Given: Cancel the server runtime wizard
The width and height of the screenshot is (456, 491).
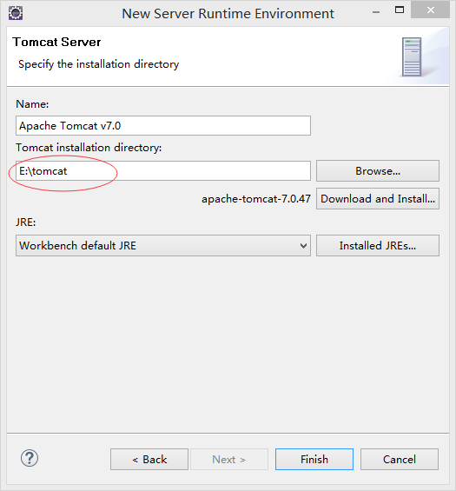Looking at the screenshot, I should [x=400, y=460].
